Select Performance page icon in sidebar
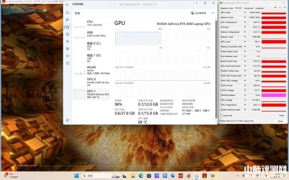 [x=67, y=27]
